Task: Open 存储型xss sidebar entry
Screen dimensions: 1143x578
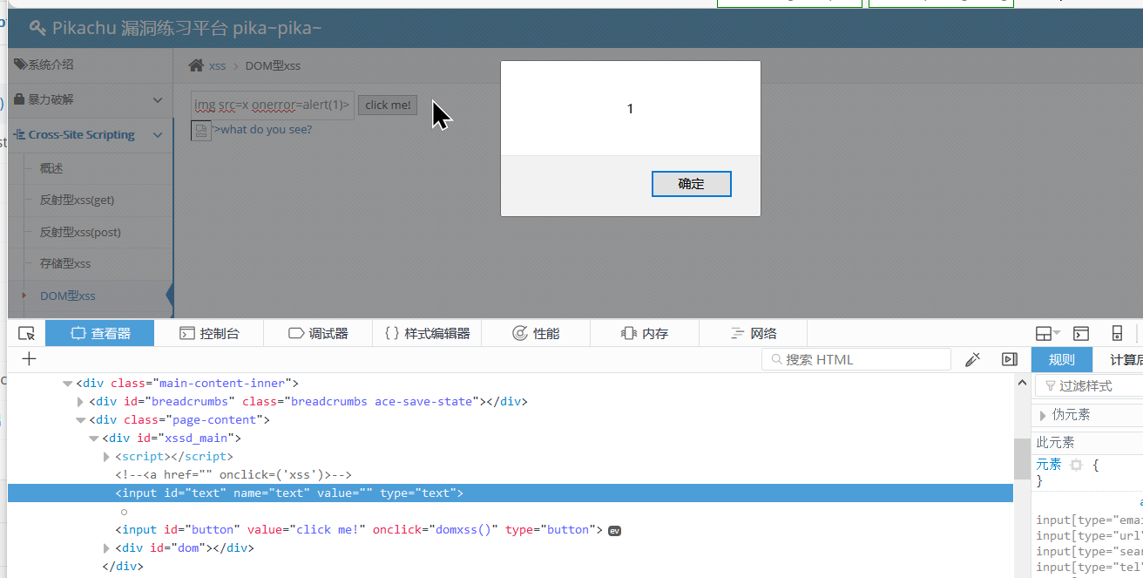Action: coord(65,263)
